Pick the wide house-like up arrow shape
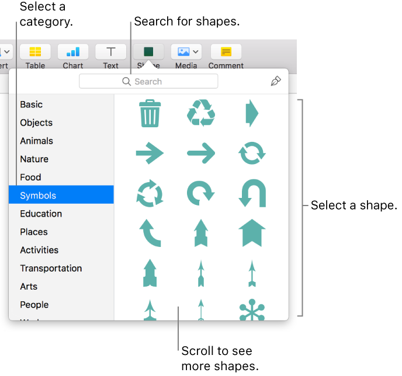Viewport: 402px width, 376px height. 252,233
